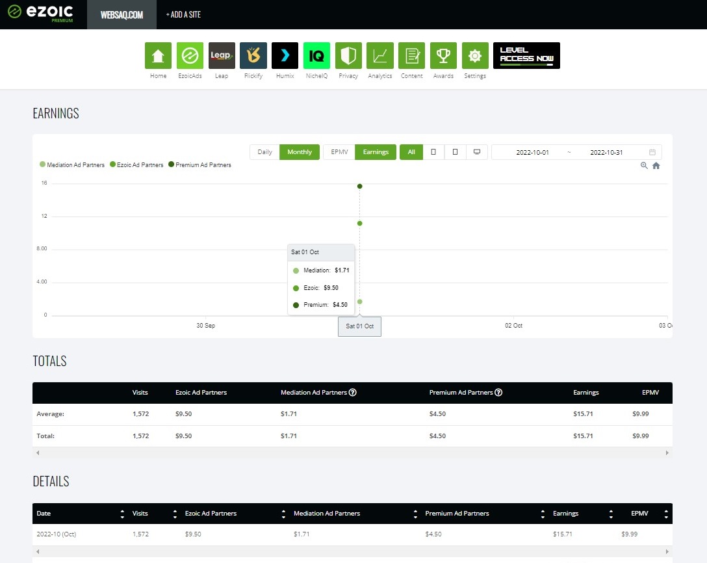Click the Sat 01 Oct axis label
This screenshot has width=707, height=563.
tap(359, 326)
